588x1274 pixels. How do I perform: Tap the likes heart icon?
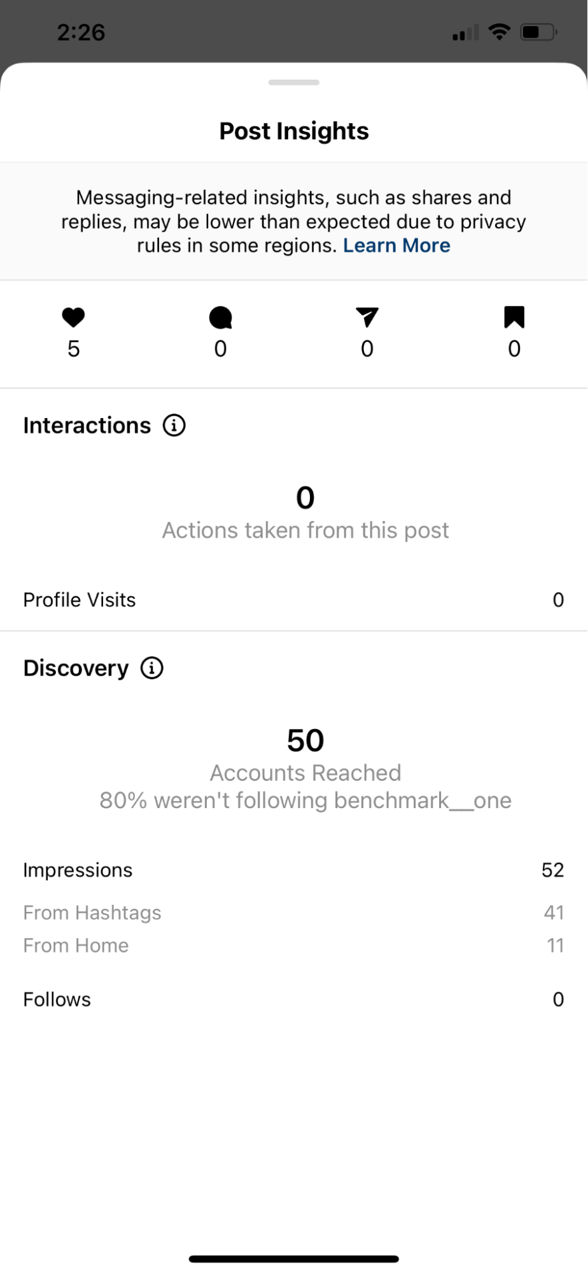coord(73,317)
